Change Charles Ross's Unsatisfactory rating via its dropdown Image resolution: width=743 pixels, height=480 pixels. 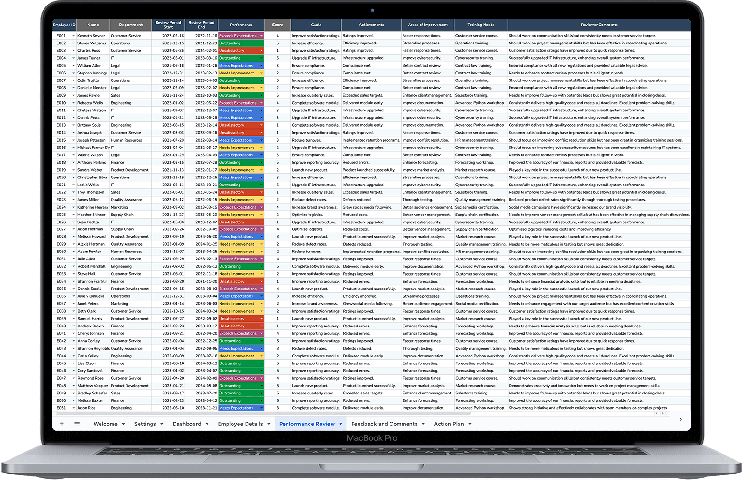(262, 50)
